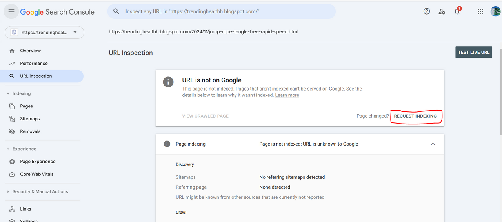Open the Help question mark icon

click(x=427, y=11)
